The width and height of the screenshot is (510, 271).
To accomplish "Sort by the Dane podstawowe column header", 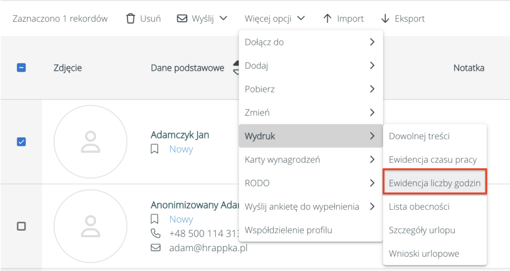I will [x=187, y=68].
